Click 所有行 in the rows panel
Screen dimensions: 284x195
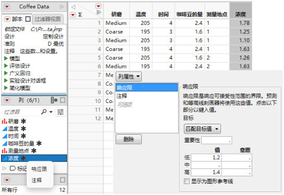coord(9,190)
